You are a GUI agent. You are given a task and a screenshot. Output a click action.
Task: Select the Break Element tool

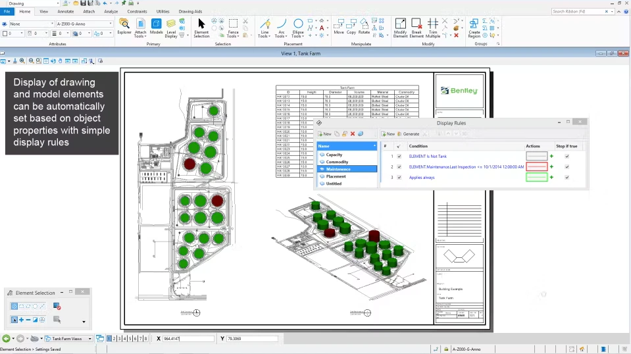(x=416, y=28)
